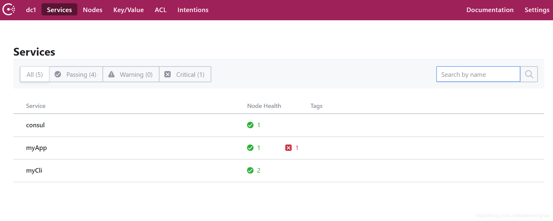Click the red critical icon for myApp
The height and width of the screenshot is (221, 553).
coord(288,148)
